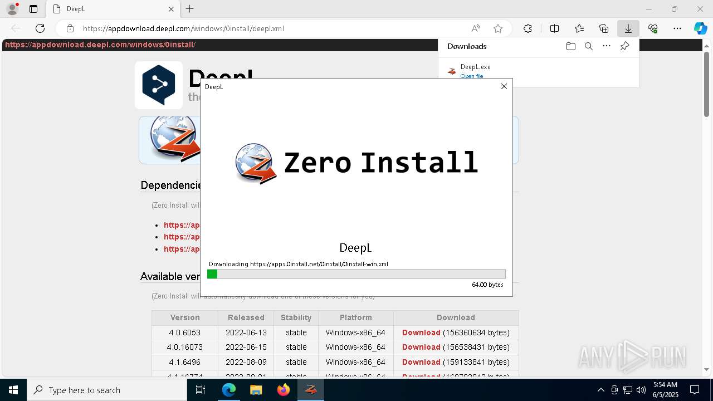The image size is (713, 401).
Task: Toggle Split screen icon
Action: click(x=554, y=28)
